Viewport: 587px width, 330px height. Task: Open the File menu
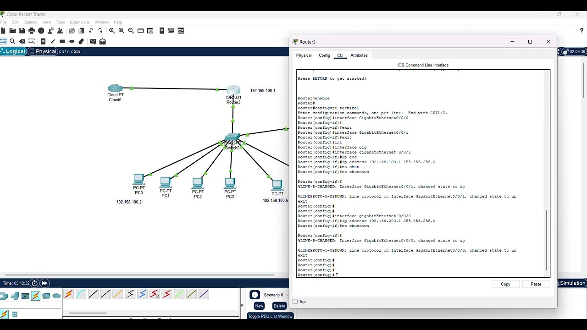(x=4, y=22)
